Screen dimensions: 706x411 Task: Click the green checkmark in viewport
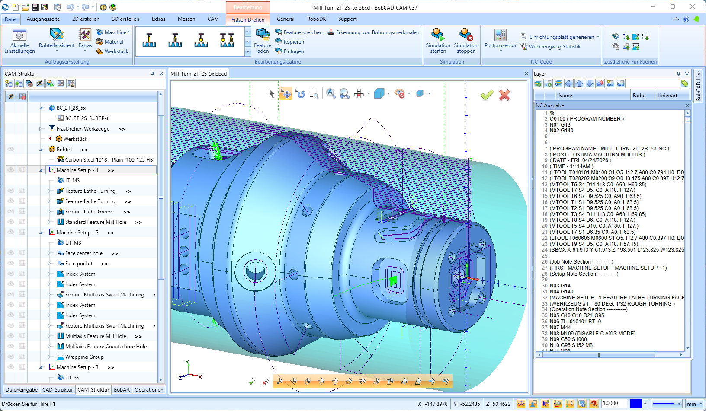[x=487, y=95]
